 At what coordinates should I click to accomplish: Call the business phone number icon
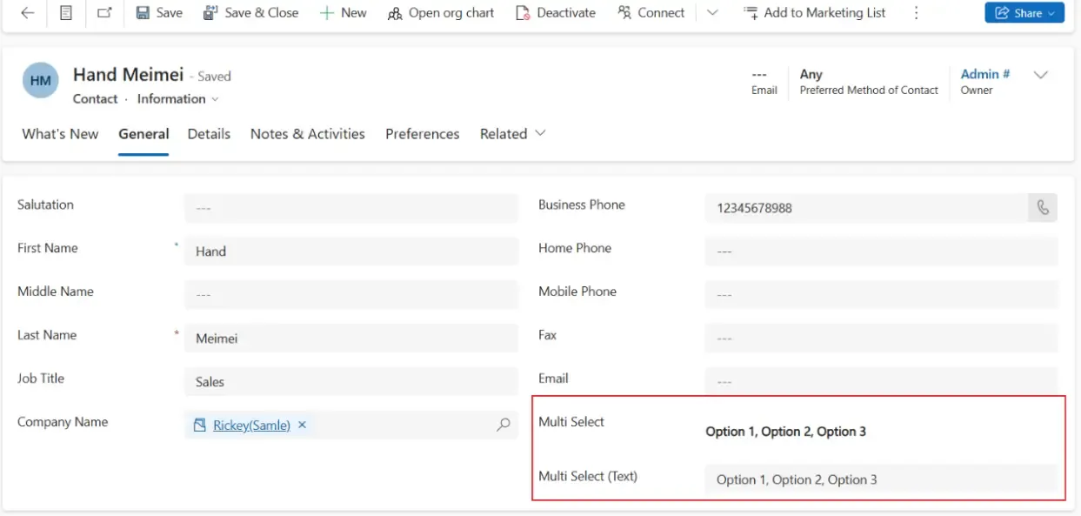point(1043,208)
